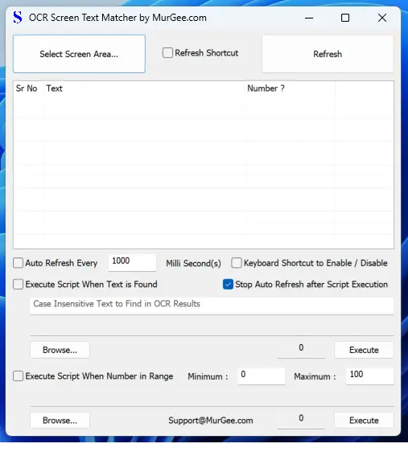Click the Refresh button

(328, 54)
